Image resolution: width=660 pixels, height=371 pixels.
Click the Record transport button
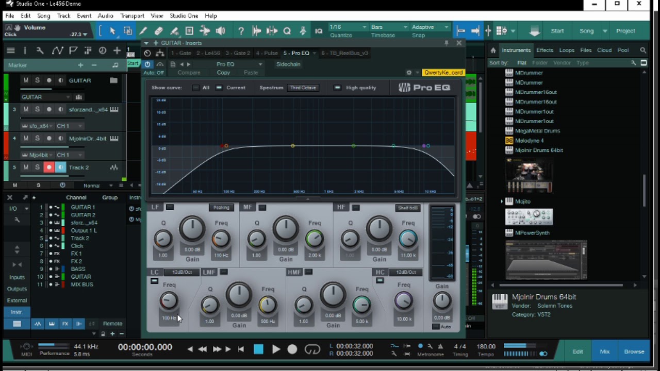(x=292, y=349)
